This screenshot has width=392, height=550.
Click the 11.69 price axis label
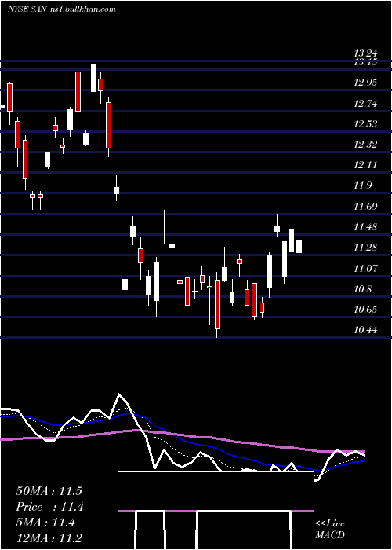365,206
